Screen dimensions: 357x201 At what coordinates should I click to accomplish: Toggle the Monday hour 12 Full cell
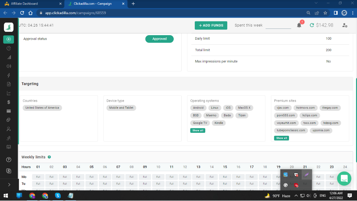click(185, 177)
